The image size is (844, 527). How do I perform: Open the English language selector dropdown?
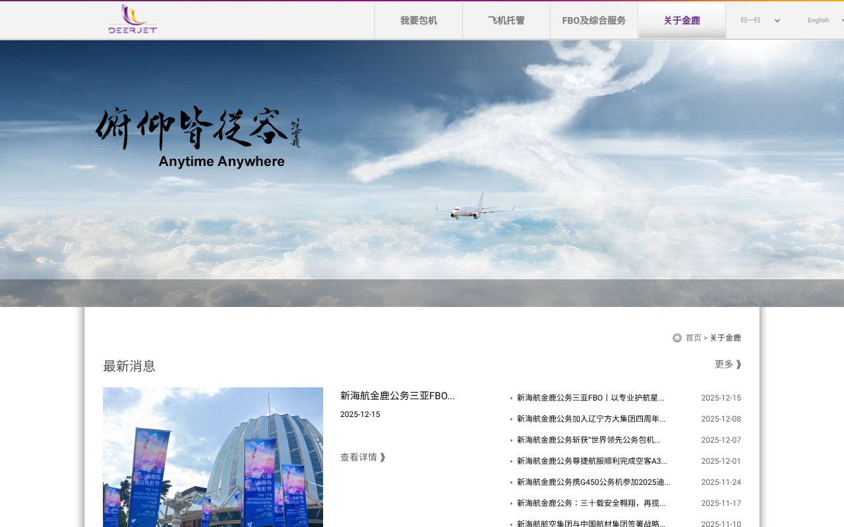click(x=818, y=20)
